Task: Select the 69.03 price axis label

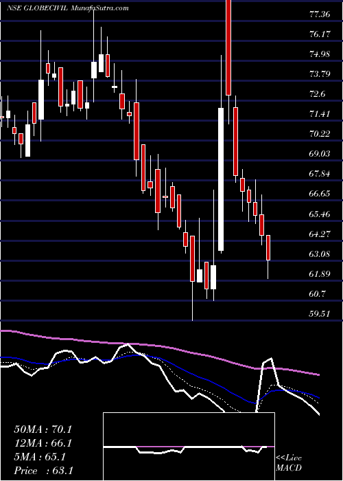Action: pos(320,154)
